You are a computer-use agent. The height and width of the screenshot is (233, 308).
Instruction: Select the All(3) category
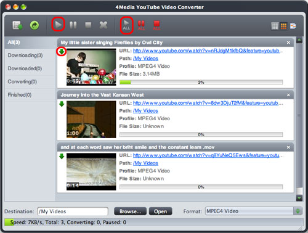[30, 43]
